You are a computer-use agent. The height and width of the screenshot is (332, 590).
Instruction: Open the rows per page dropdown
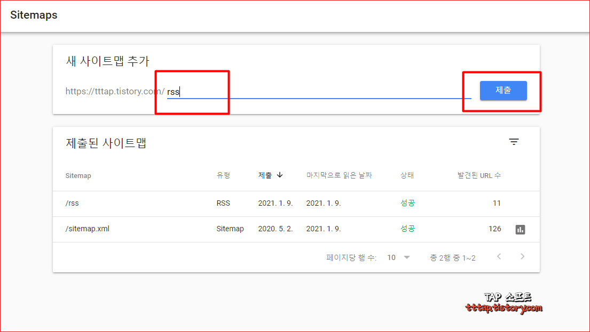coord(398,257)
